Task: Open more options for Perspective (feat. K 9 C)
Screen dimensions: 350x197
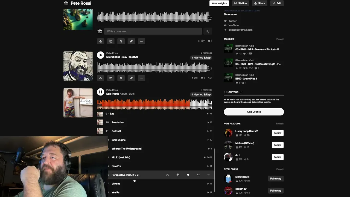Action: pos(208,175)
